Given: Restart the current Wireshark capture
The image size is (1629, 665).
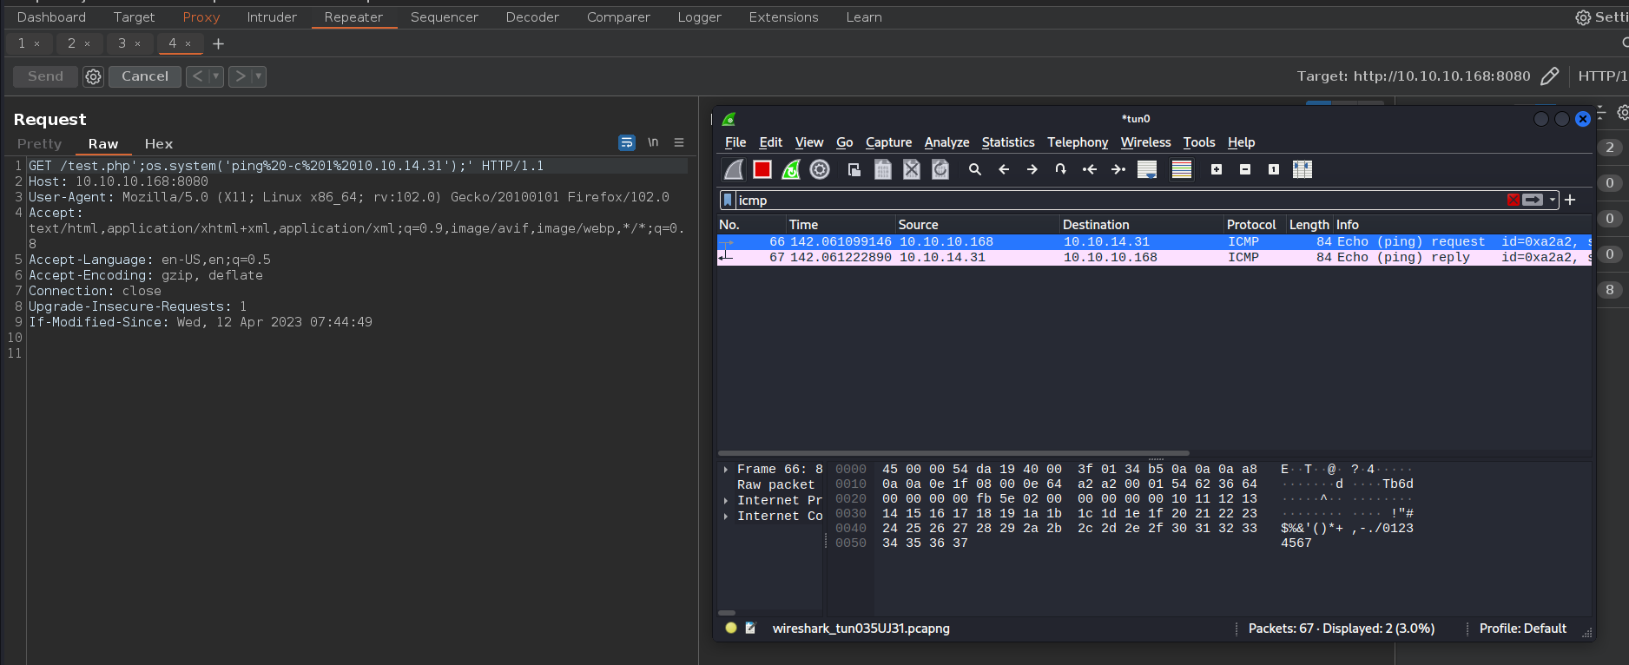Looking at the screenshot, I should (791, 169).
